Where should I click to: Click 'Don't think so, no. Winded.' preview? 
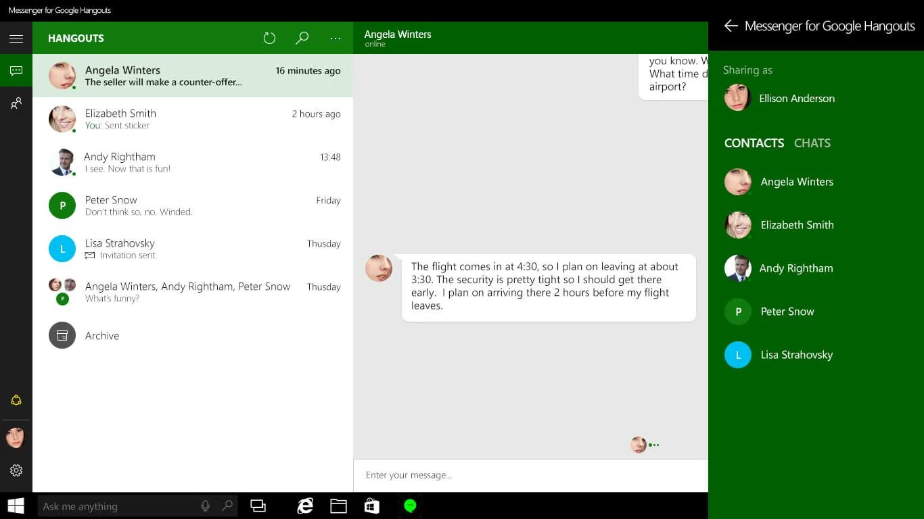pos(139,212)
